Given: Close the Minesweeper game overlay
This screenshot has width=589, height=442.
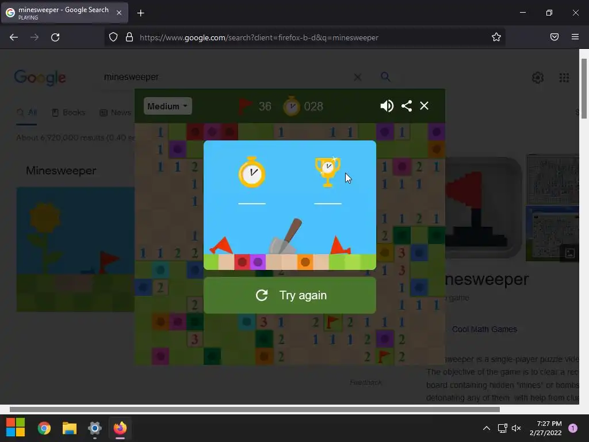Looking at the screenshot, I should (x=424, y=106).
